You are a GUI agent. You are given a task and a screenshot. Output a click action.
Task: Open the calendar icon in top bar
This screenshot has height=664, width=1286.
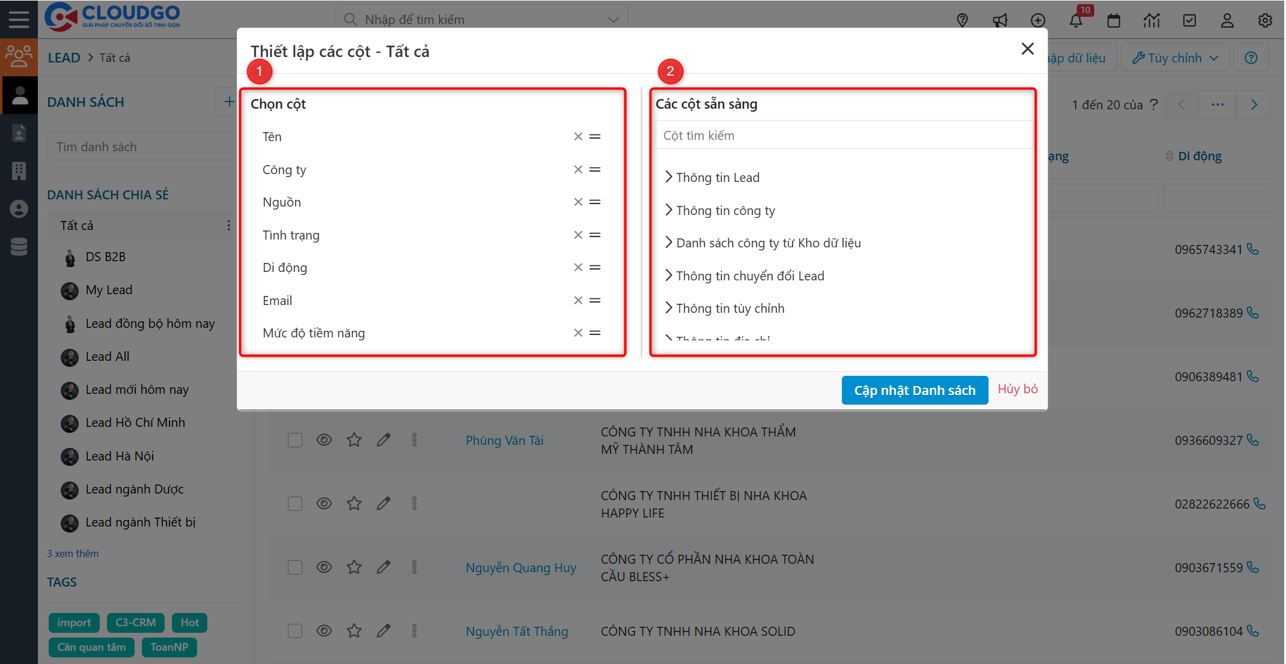click(1114, 20)
